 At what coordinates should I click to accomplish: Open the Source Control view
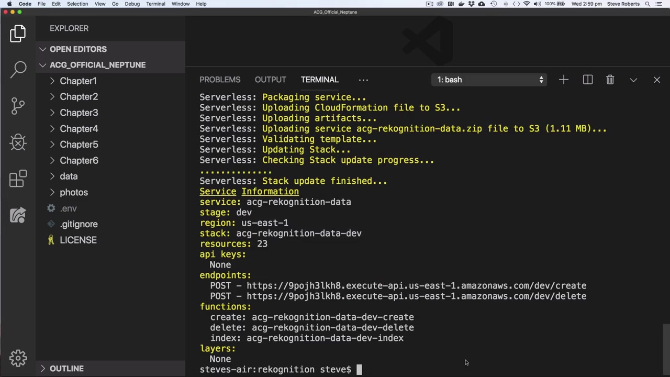tap(18, 105)
